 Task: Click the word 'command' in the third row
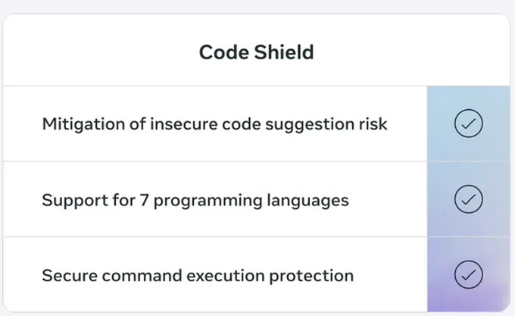point(142,276)
